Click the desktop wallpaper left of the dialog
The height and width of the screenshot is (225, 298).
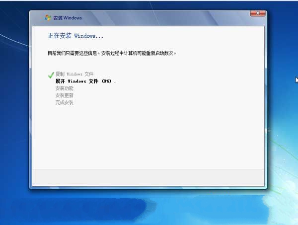14,124
